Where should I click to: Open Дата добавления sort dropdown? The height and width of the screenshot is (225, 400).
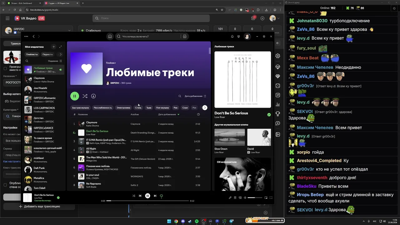(x=195, y=96)
